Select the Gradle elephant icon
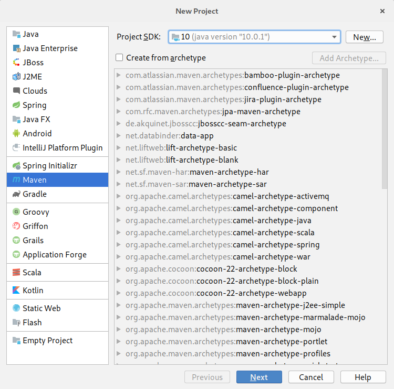Image resolution: width=394 pixels, height=389 pixels. (x=16, y=194)
